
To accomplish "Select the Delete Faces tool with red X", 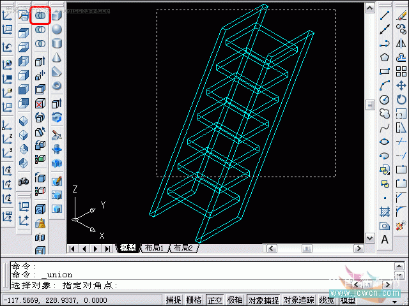I will click(x=40, y=103).
